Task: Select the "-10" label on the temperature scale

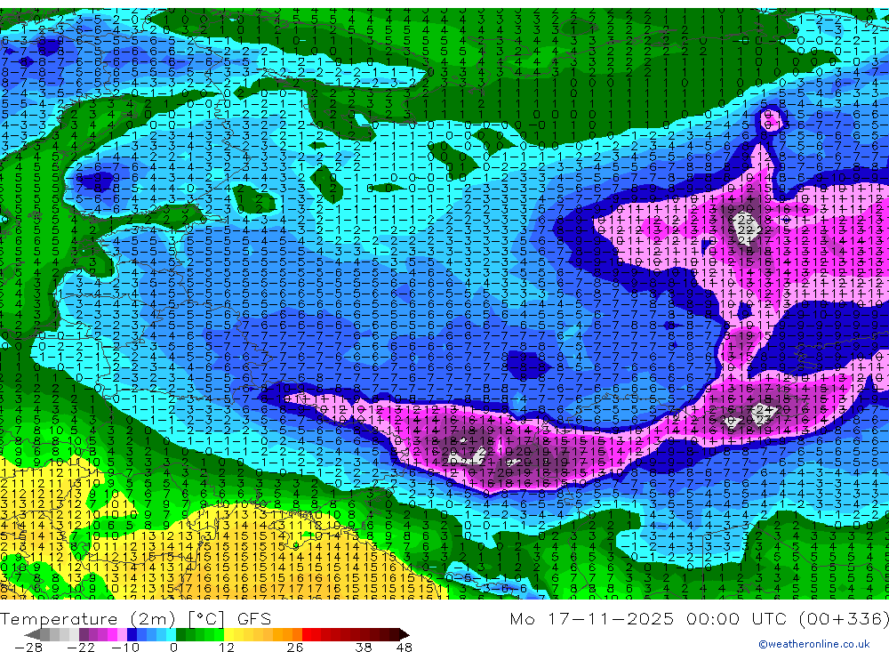Action: [125, 647]
